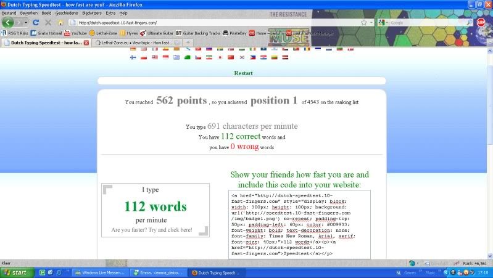
Task: Select the Lithuania flag language
Action: pyautogui.click(x=275, y=57)
